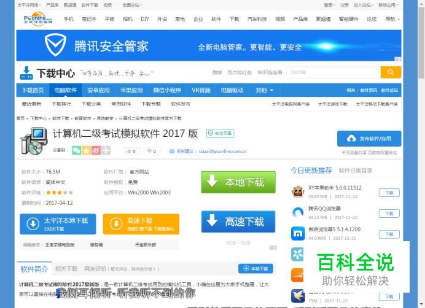Share via the green WeChat icon

pyautogui.click(x=76, y=150)
